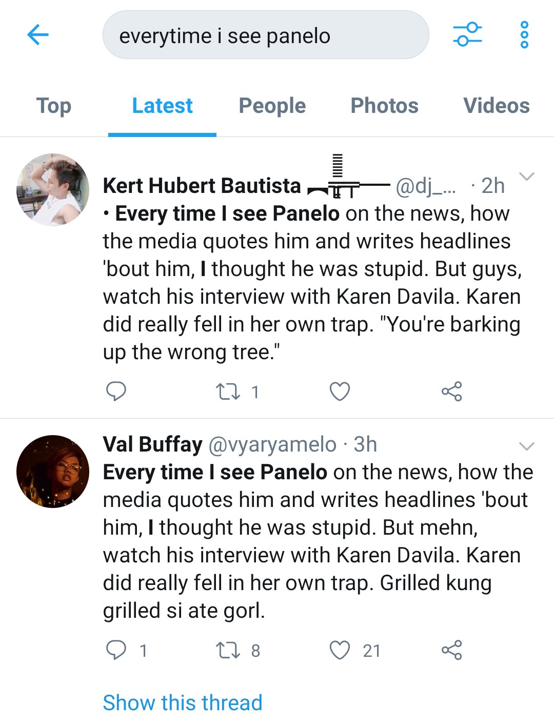
Task: Expand options chevron on Kert's tweet
Action: pyautogui.click(x=527, y=177)
